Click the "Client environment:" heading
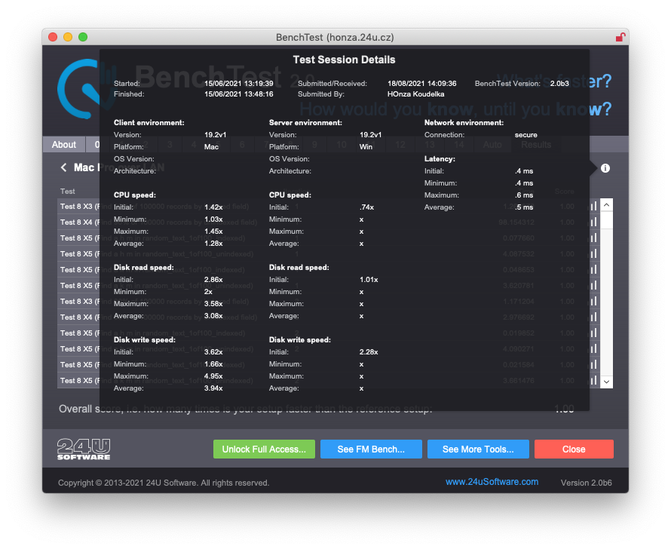Image resolution: width=671 pixels, height=549 pixels. [x=149, y=123]
